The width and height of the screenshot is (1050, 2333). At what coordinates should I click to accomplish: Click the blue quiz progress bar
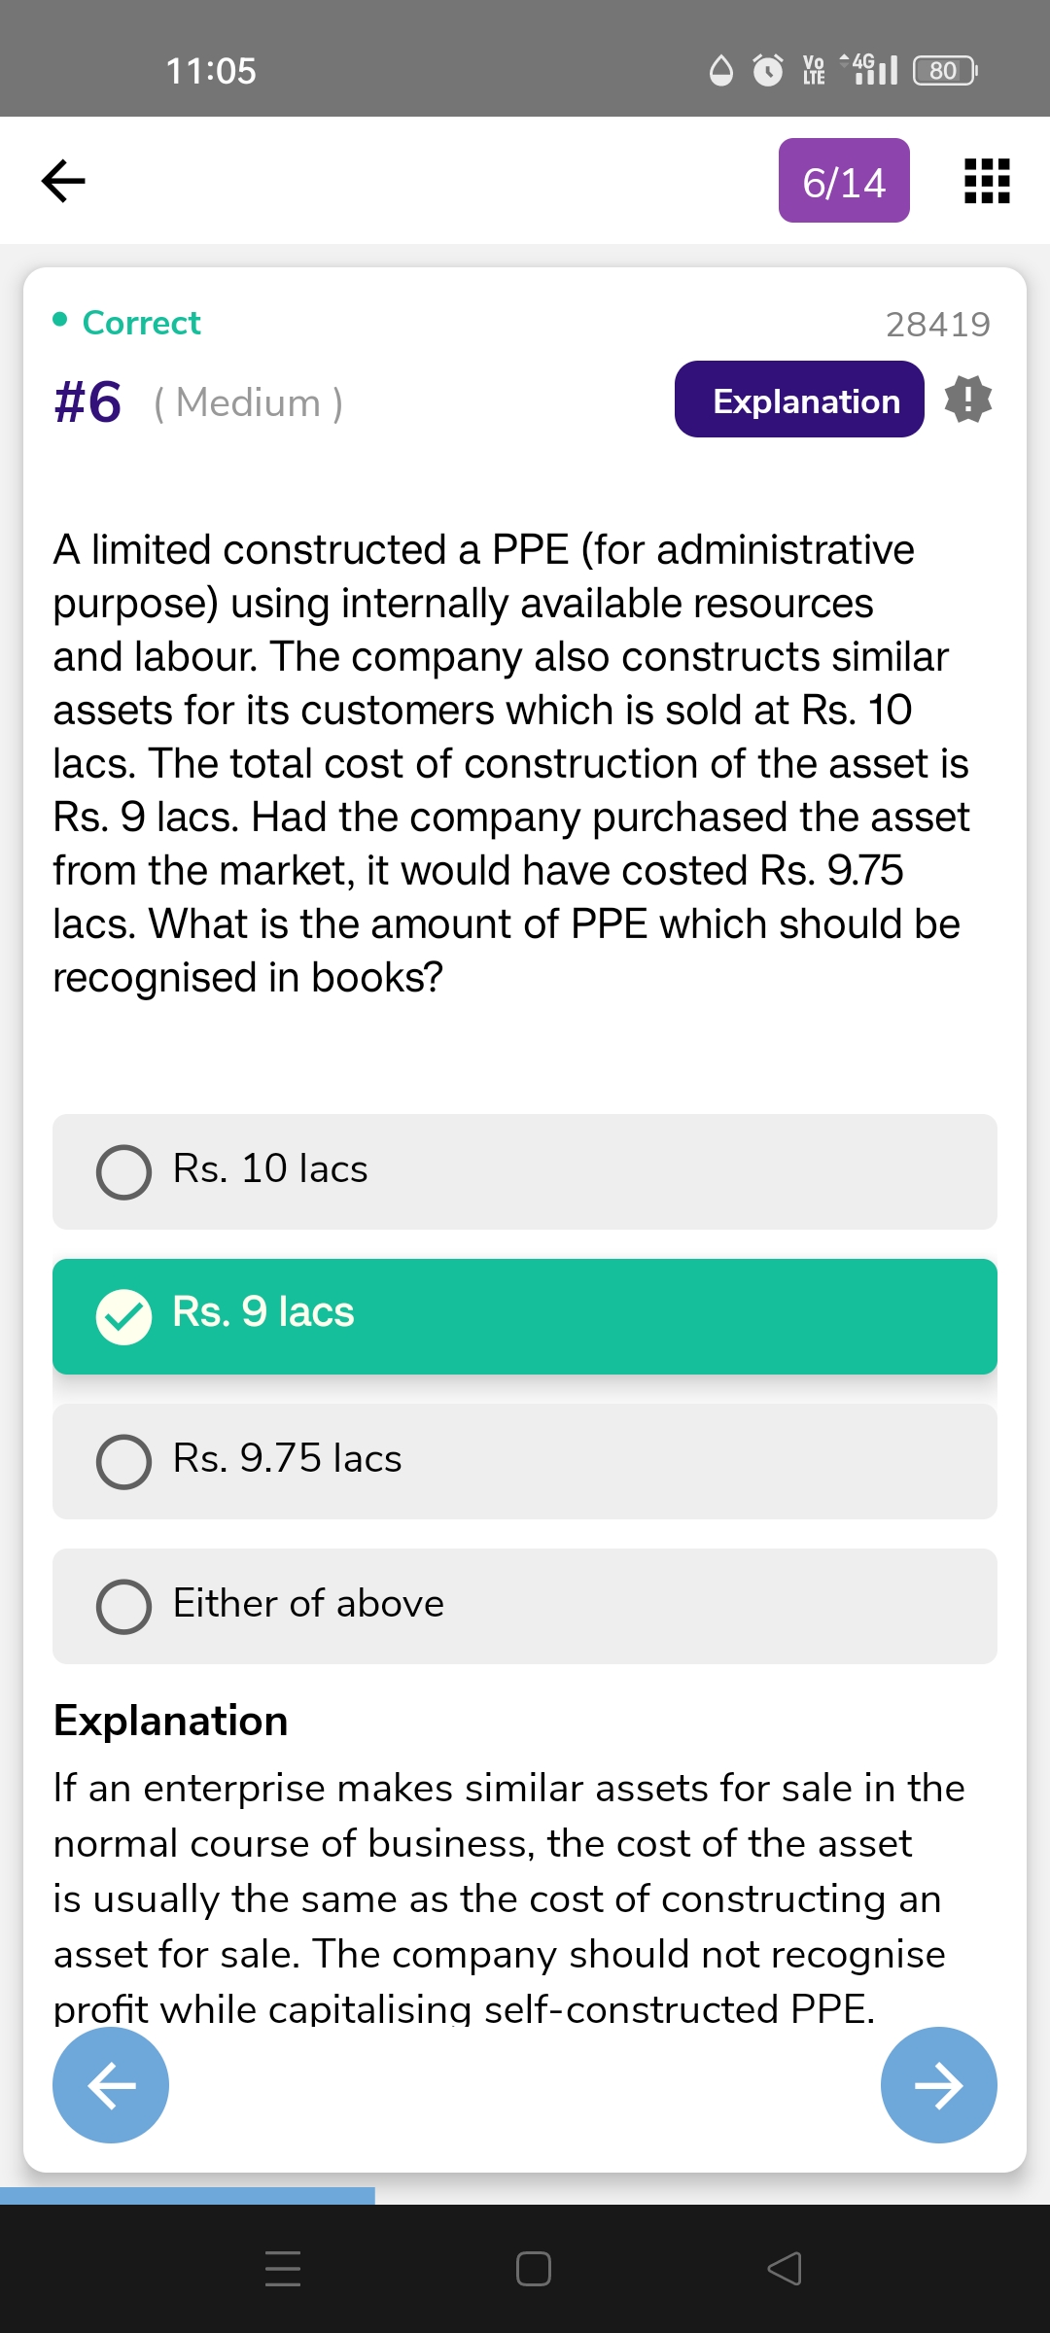188,2195
